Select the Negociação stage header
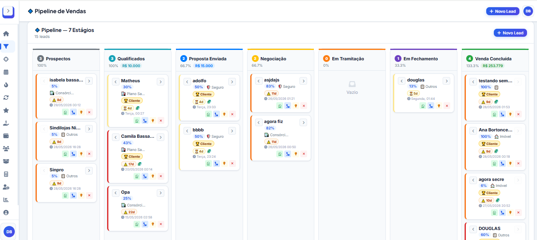Viewport: 537px width, 240px height. 281,61
